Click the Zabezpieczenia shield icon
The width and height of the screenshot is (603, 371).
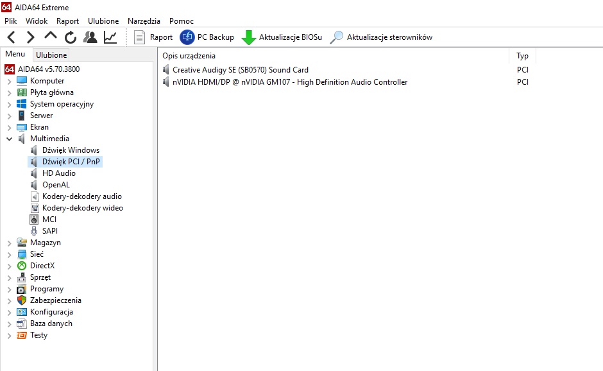click(22, 300)
